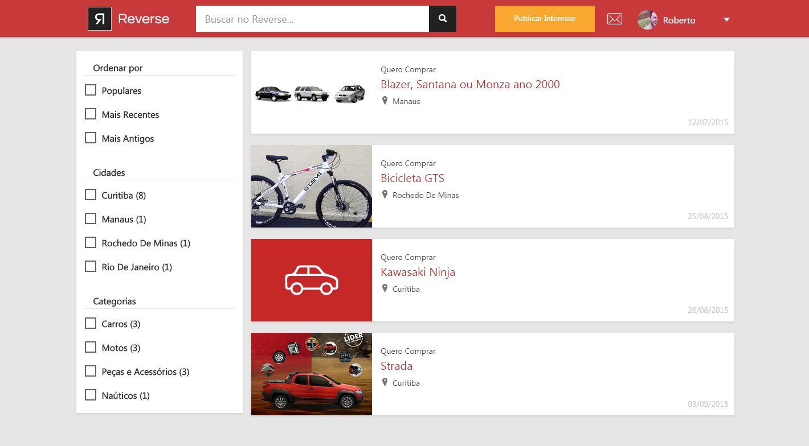Click the location pin beside Rochedo De Minas
Image resolution: width=809 pixels, height=446 pixels.
pyautogui.click(x=385, y=195)
